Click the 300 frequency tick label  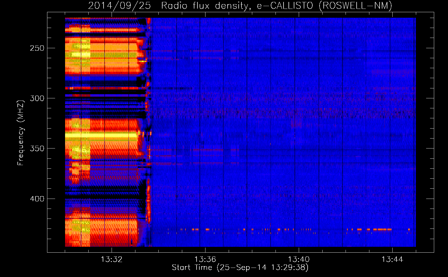tap(37, 98)
